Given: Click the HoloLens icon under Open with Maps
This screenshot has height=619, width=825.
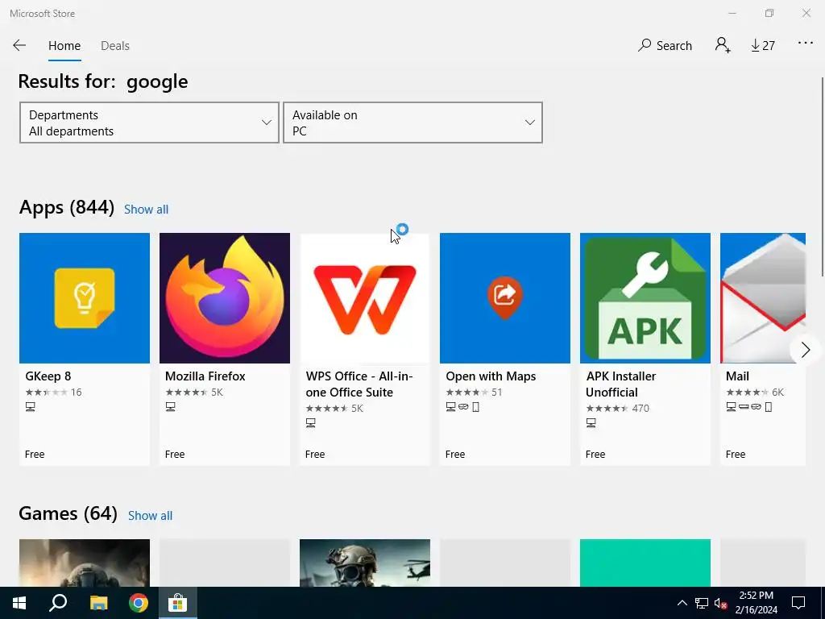Looking at the screenshot, I should [463, 407].
